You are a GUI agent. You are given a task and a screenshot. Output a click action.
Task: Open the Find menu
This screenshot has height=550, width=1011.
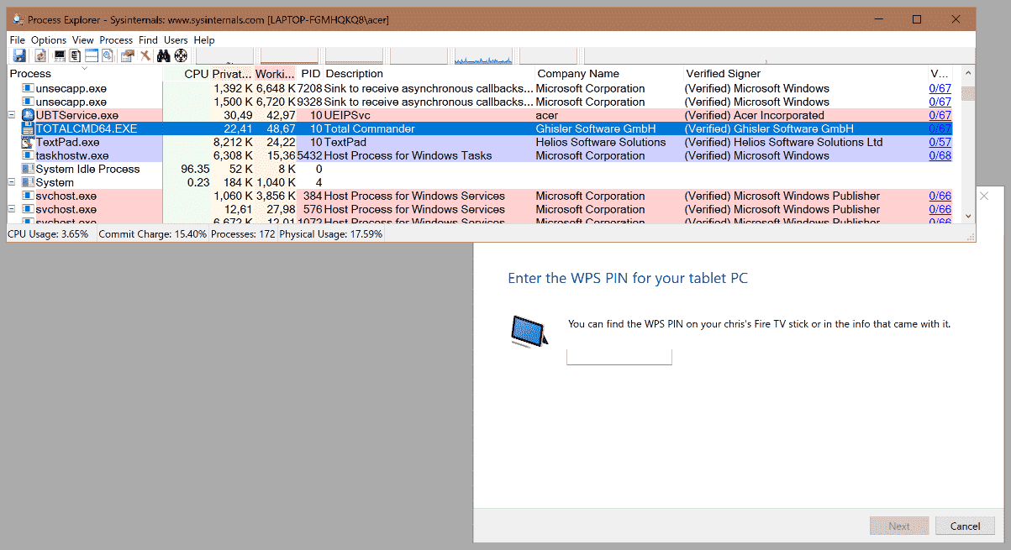(149, 39)
